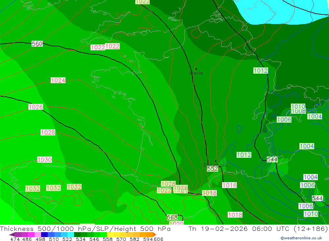Click the blue 1012 label northeast of Paris

[x=261, y=70]
